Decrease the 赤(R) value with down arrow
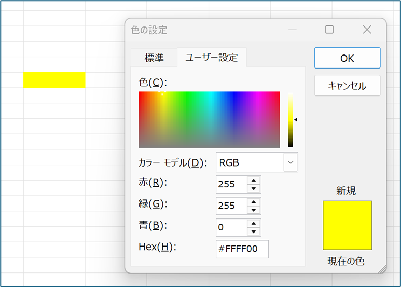The height and width of the screenshot is (287, 401). tap(254, 188)
